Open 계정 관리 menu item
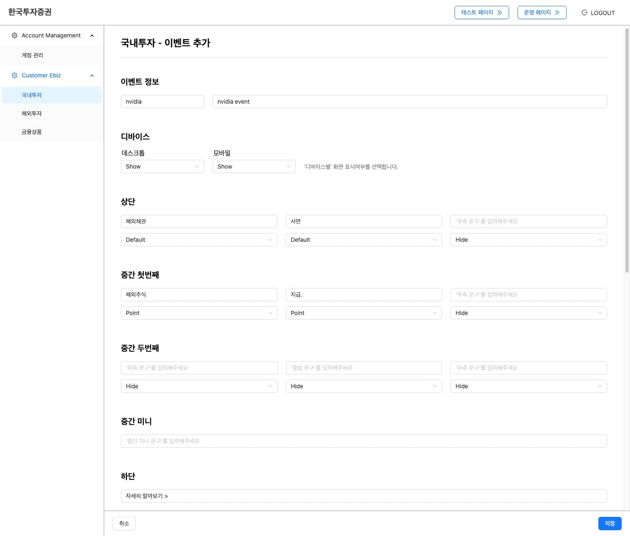Screen dimensions: 630x536 (x=32, y=55)
